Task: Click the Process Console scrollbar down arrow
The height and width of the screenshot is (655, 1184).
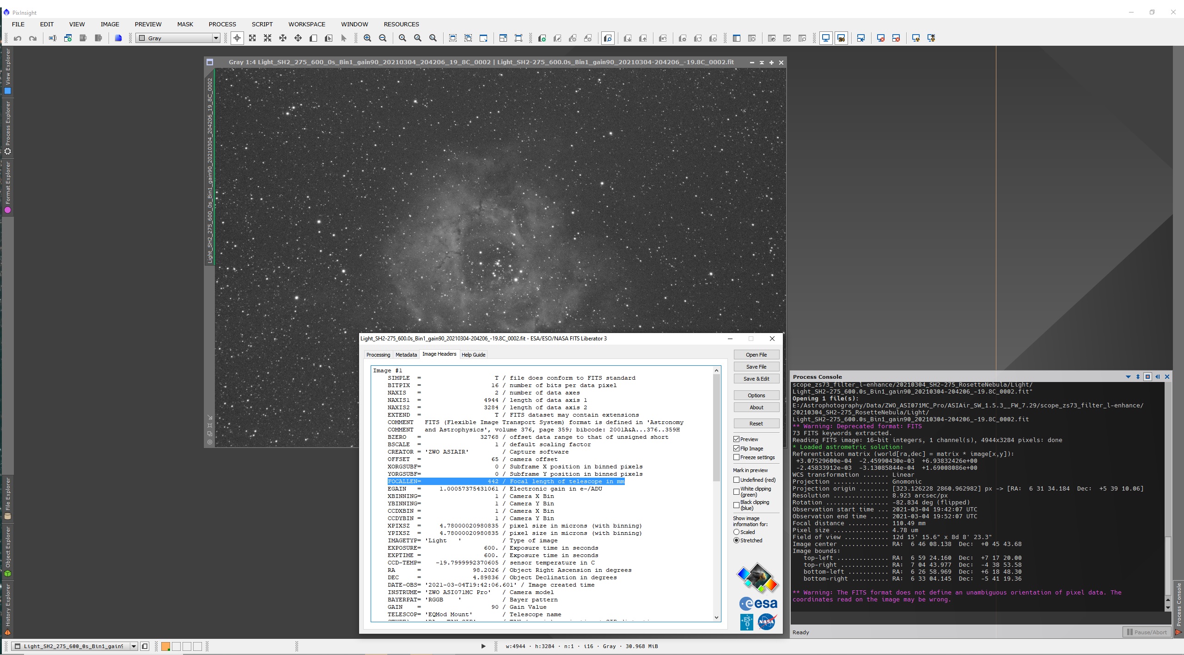Action: pos(1168,608)
